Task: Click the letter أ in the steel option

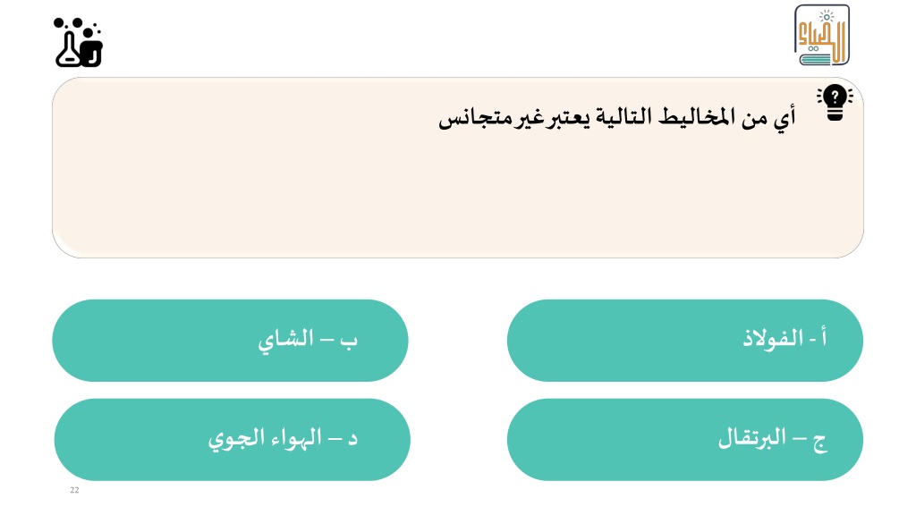Action: [823, 337]
